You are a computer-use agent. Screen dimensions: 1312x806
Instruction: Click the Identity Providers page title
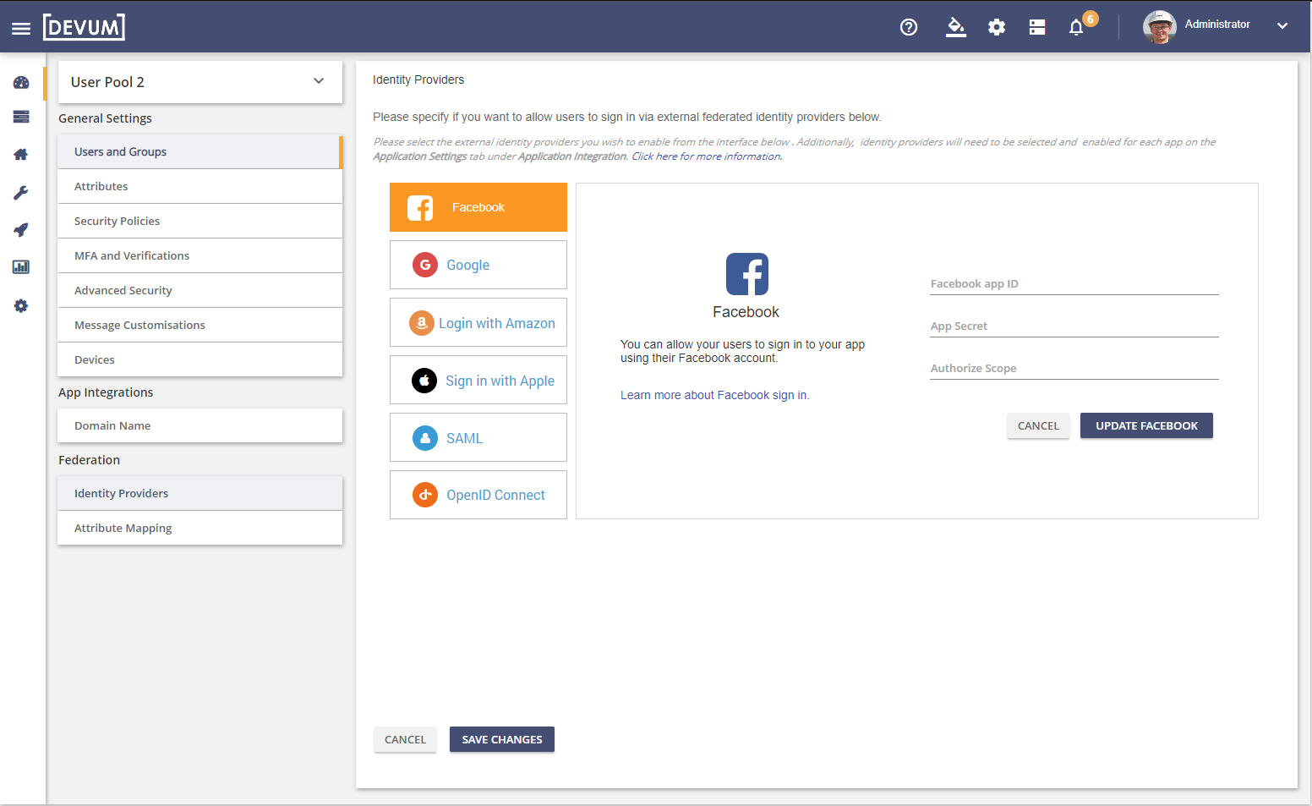pos(418,80)
